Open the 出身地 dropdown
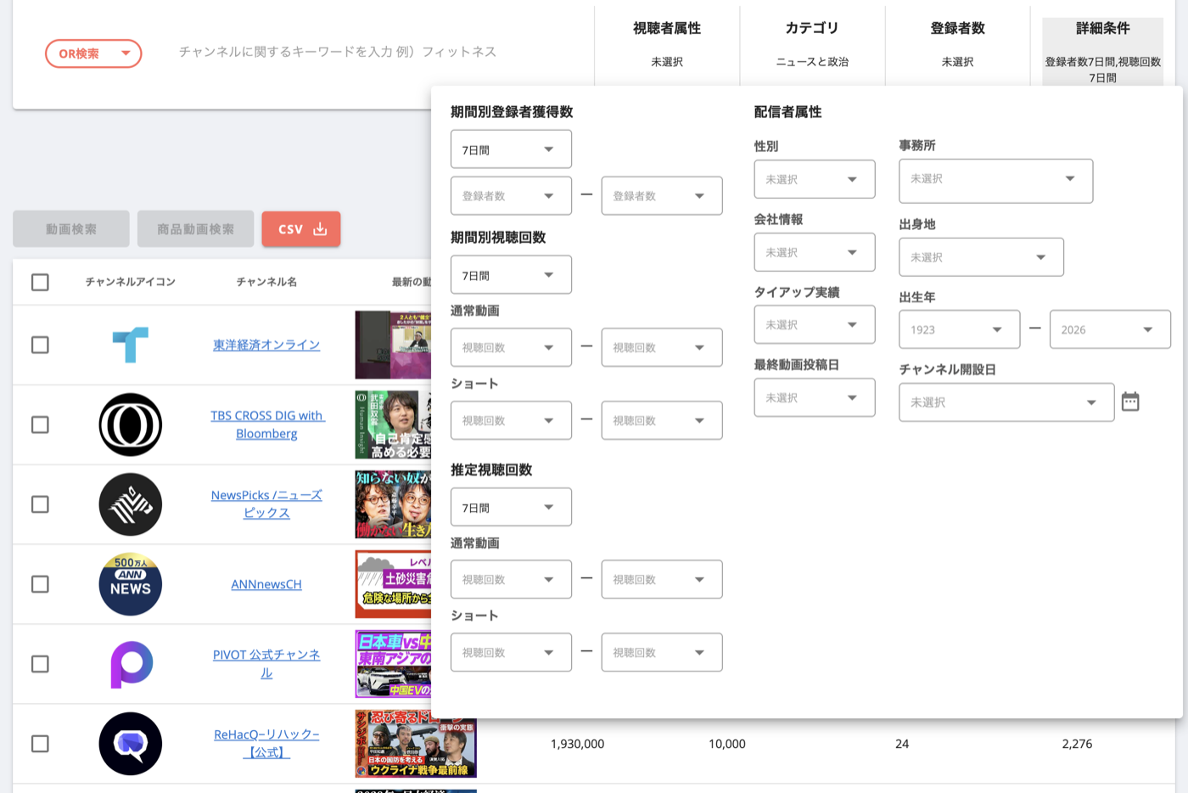Viewport: 1188px width, 793px height. pos(982,257)
